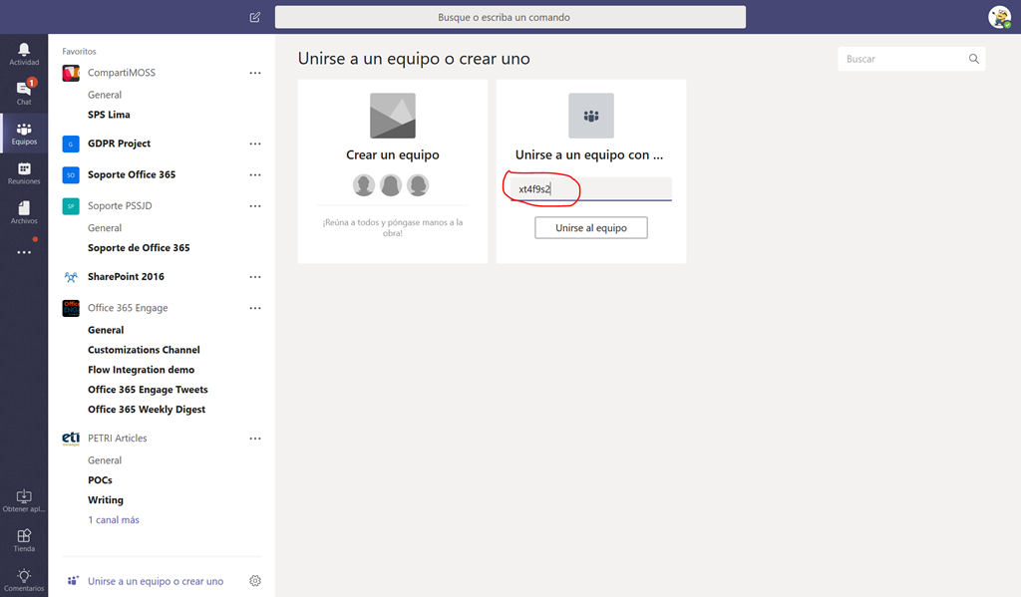Open more options for PETRI Articles
Image resolution: width=1021 pixels, height=597 pixels.
pyautogui.click(x=255, y=439)
